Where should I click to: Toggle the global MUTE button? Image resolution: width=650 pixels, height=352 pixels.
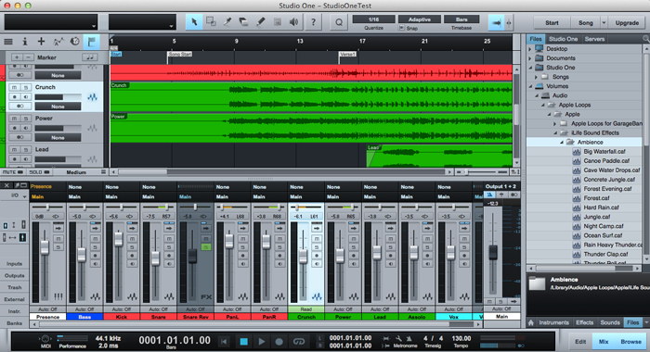(14, 172)
